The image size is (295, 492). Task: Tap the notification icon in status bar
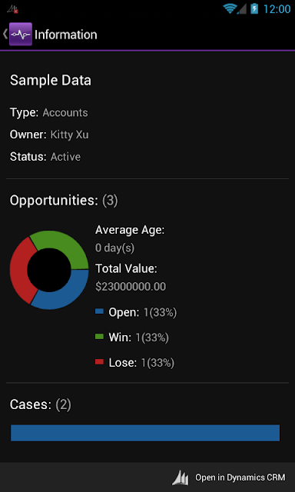[x=12, y=9]
